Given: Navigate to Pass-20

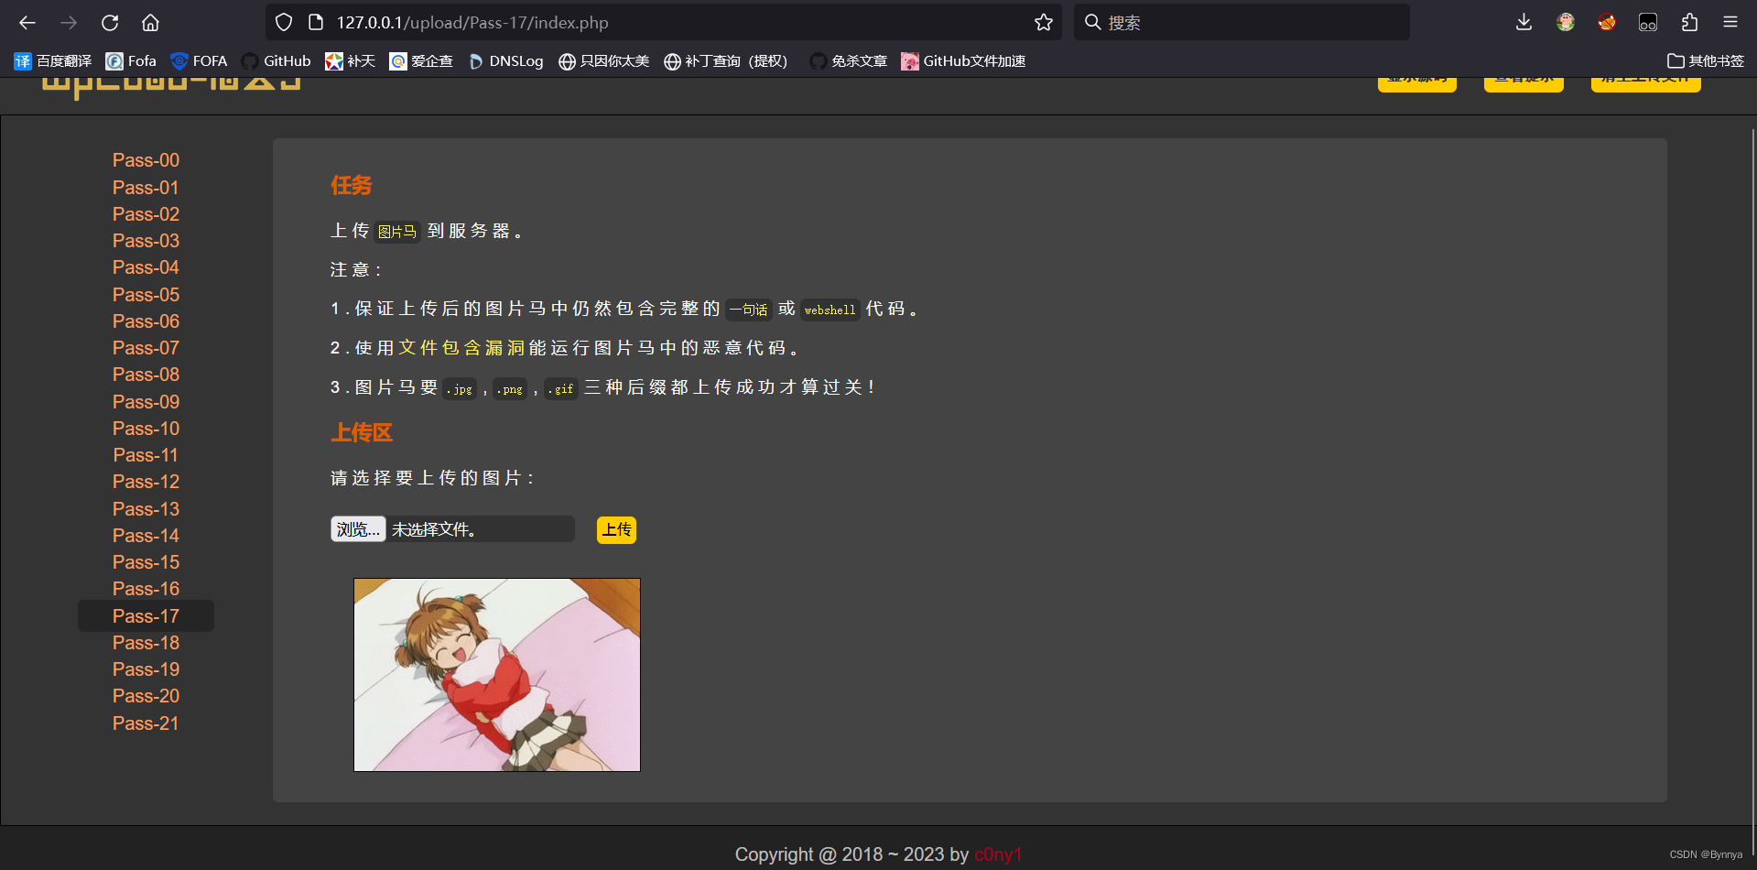Looking at the screenshot, I should (x=146, y=696).
